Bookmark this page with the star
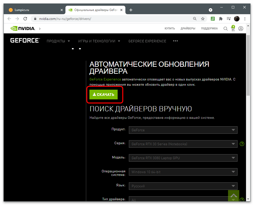 [203, 19]
